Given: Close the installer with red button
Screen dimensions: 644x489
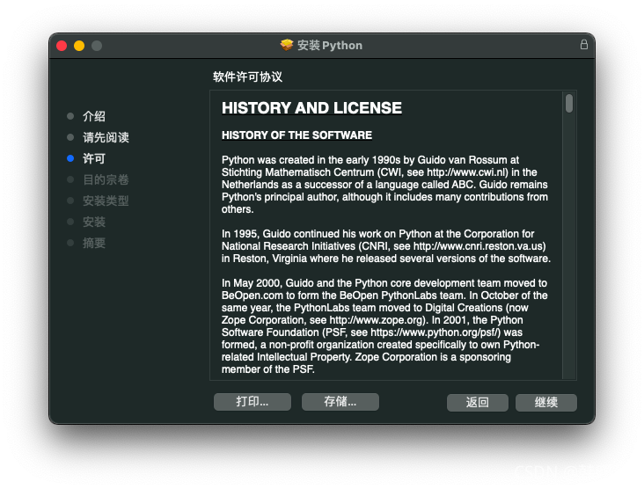Looking at the screenshot, I should click(x=62, y=46).
